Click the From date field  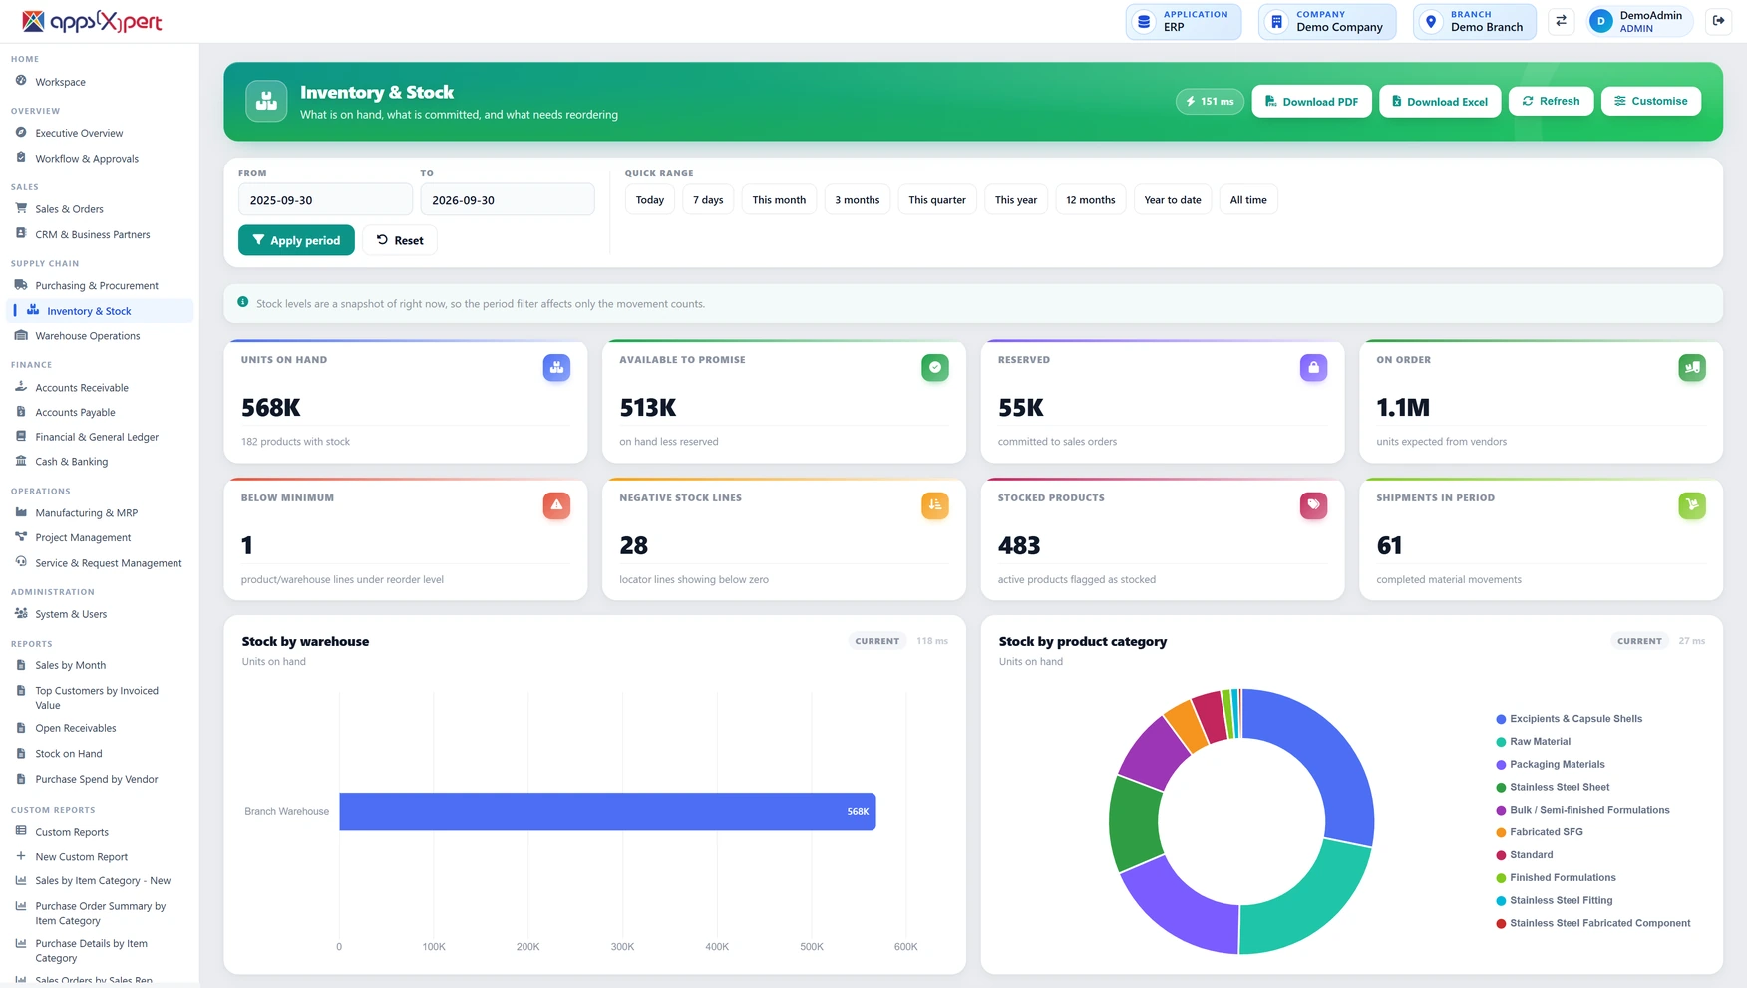(x=325, y=200)
